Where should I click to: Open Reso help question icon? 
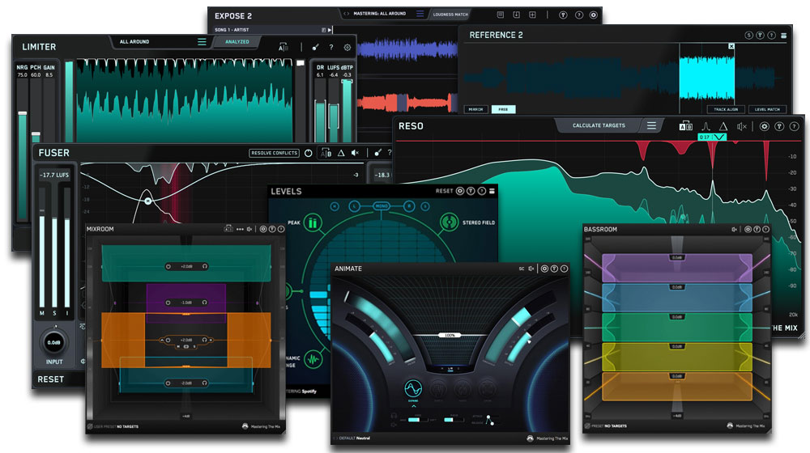coord(794,126)
